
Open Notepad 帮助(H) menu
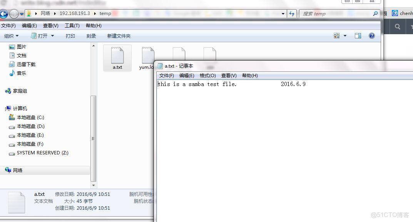250,76
